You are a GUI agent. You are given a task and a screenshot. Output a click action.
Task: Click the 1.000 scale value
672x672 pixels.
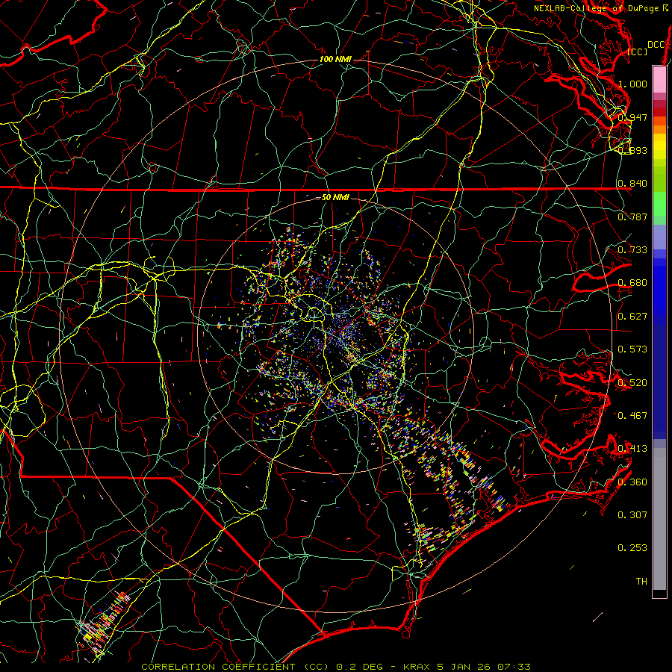[x=632, y=84]
